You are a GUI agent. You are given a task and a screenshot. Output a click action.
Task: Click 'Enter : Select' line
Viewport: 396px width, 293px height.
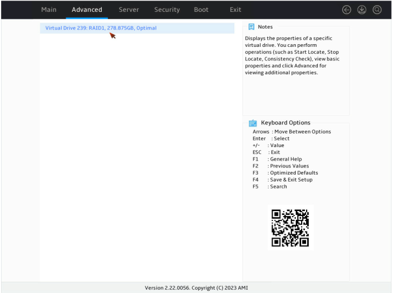[x=271, y=138]
